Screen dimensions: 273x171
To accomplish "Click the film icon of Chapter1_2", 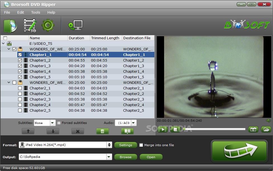I will pos(26,60).
